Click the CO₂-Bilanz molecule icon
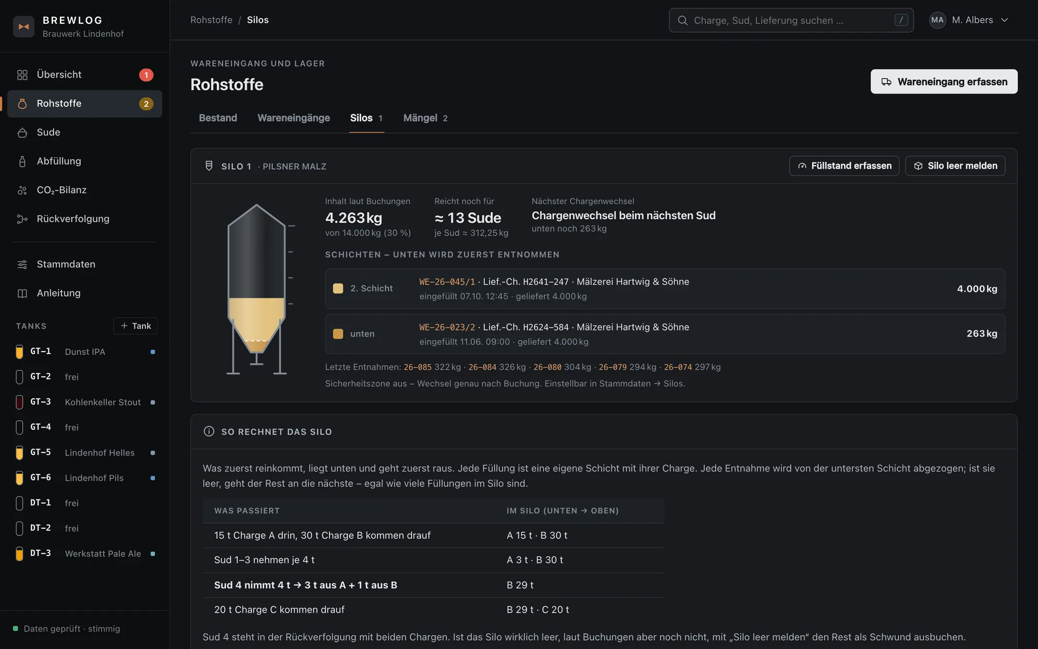Screen dimensions: 1038x649 (22, 190)
